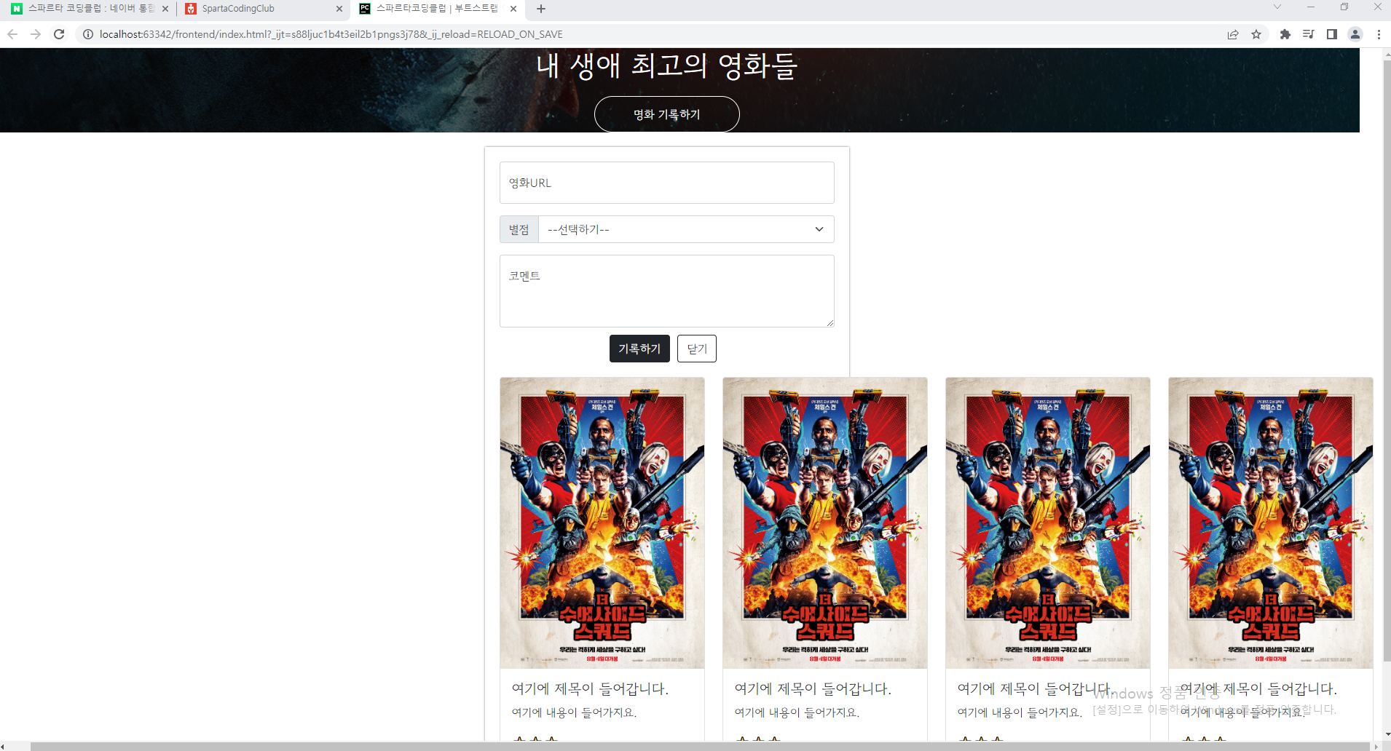Focus the 코멘트 text area
Image resolution: width=1391 pixels, height=751 pixels.
point(667,291)
